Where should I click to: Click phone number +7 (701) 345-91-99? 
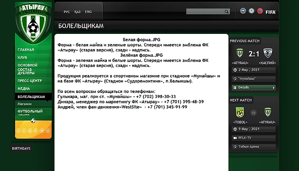tap(167, 107)
